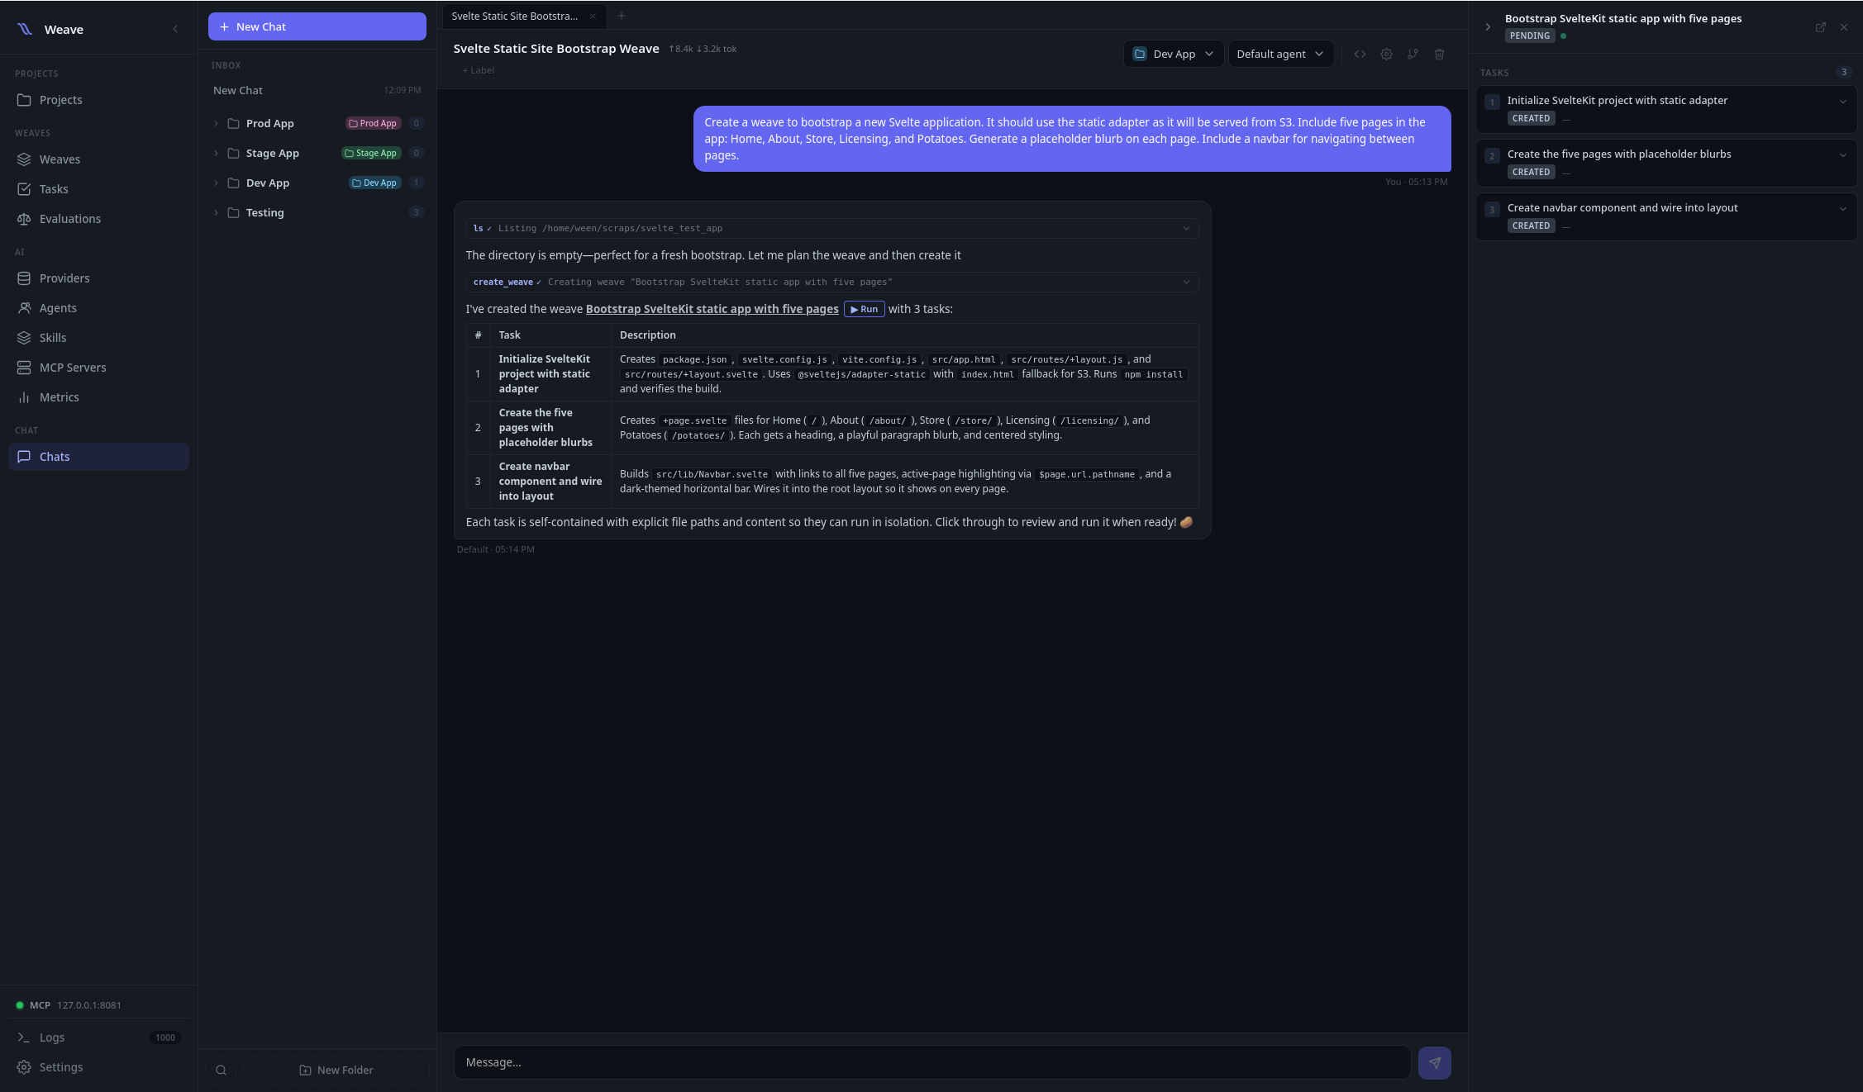Click the src/lib/Navbar.svelte code text

[712, 474]
